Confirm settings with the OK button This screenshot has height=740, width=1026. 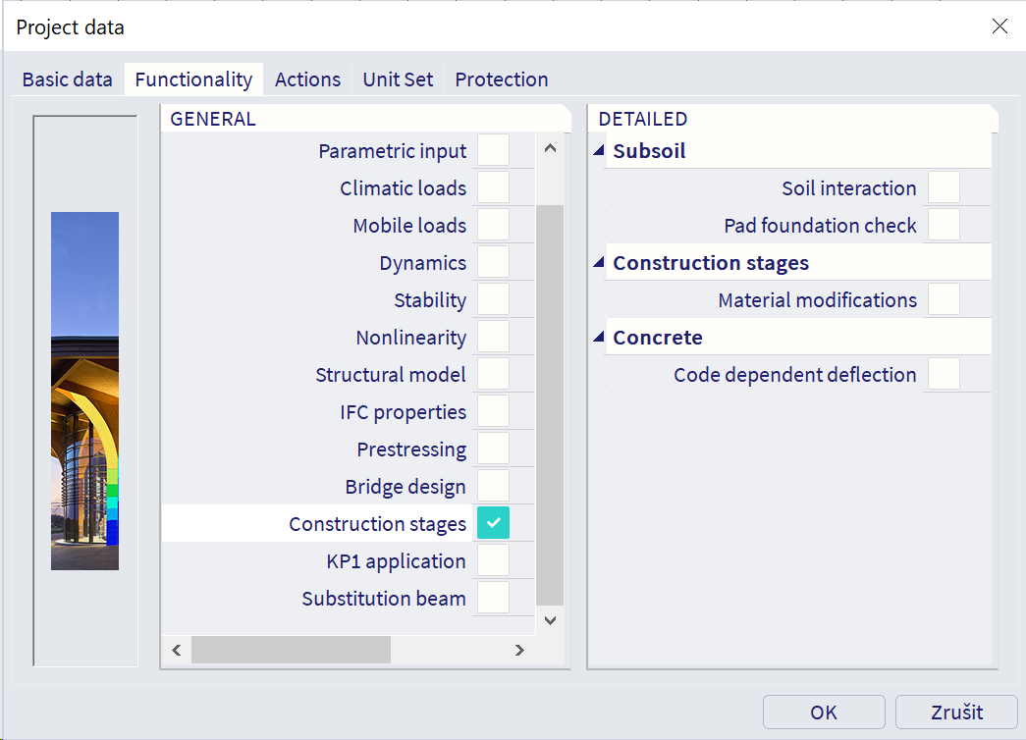click(824, 712)
